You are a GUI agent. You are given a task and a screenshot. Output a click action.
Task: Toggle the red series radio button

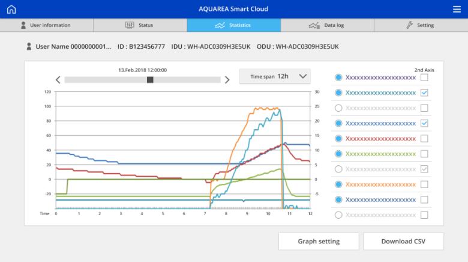[x=338, y=138]
